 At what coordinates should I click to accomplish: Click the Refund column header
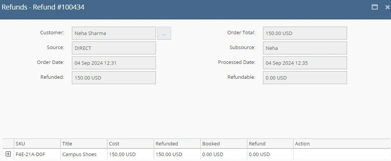[270, 143]
